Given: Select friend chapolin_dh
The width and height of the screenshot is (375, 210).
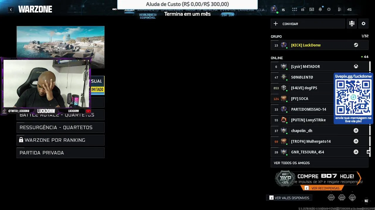Looking at the screenshot, I should 319,131.
